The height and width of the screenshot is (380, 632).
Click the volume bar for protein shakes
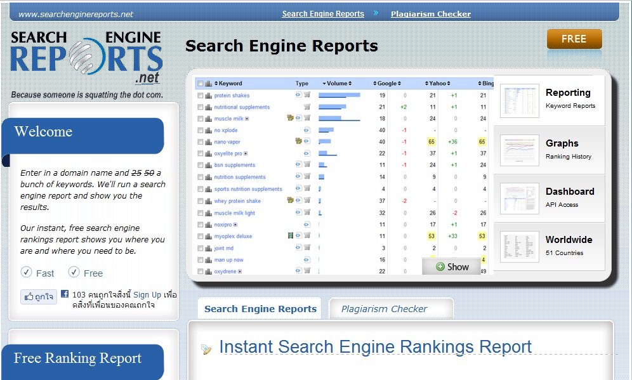point(339,96)
